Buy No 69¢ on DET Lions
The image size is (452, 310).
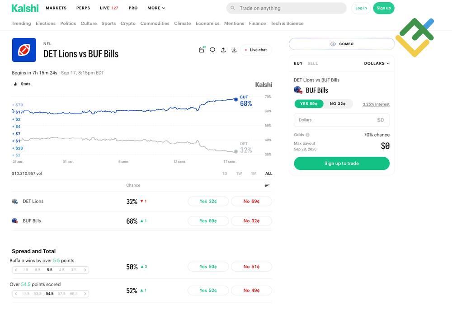(x=251, y=202)
